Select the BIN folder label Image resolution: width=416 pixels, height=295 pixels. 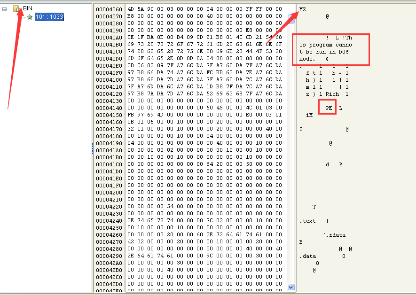click(x=28, y=8)
